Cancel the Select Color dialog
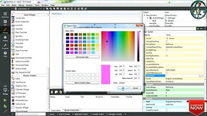207x116 pixels. pyautogui.click(x=135, y=88)
